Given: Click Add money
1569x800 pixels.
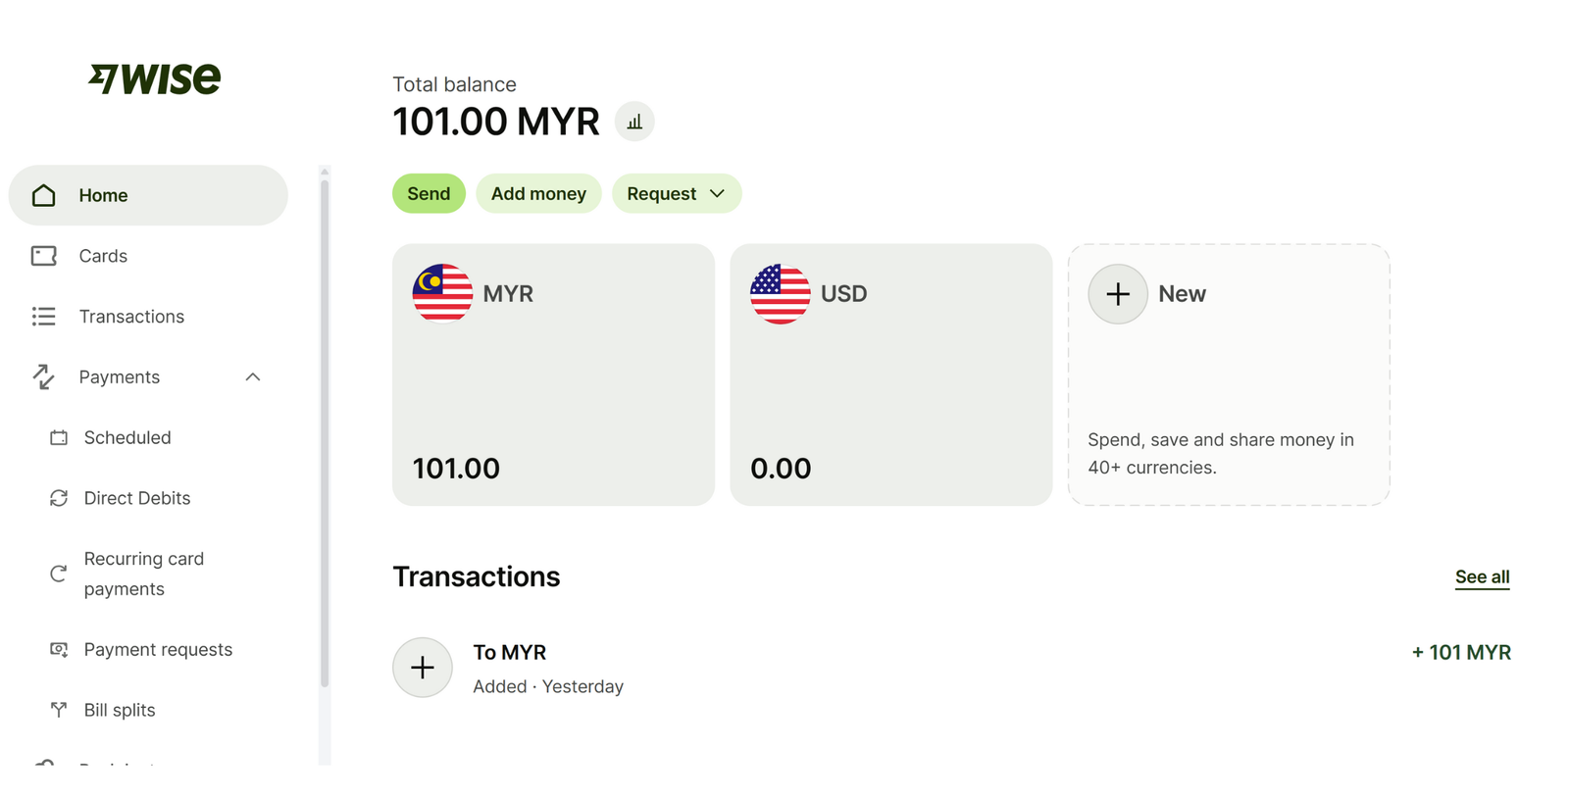Looking at the screenshot, I should [x=538, y=194].
